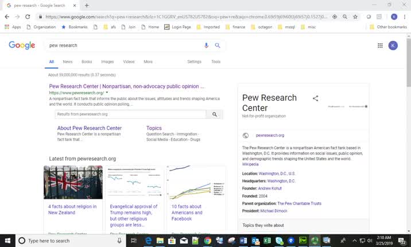
Task: Open the Topics sitelink
Action: click(154, 128)
